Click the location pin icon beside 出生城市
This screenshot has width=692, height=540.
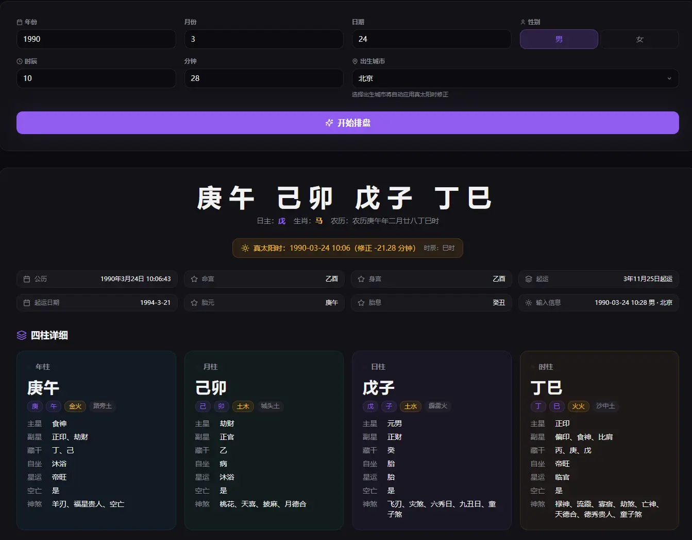coord(355,61)
